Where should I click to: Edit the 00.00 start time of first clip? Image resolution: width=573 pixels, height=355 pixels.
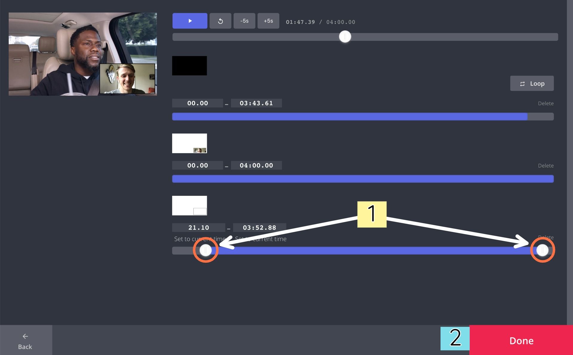tap(198, 103)
